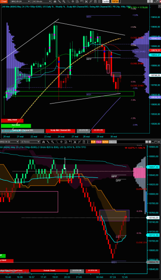Image resolution: width=161 pixels, height=280 pixels.
Task: Click red VWAP button at Renko chart left edge
Action: click(7, 261)
